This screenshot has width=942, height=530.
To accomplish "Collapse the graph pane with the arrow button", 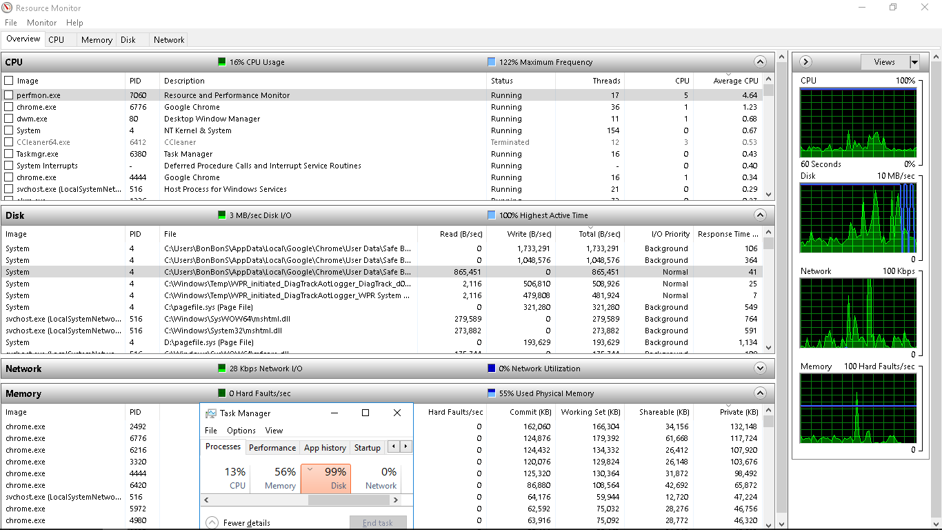I will click(806, 61).
